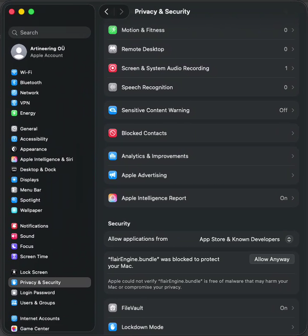The height and width of the screenshot is (336, 308).
Task: Click the count 1 in Screen Recording row
Action: 286,68
